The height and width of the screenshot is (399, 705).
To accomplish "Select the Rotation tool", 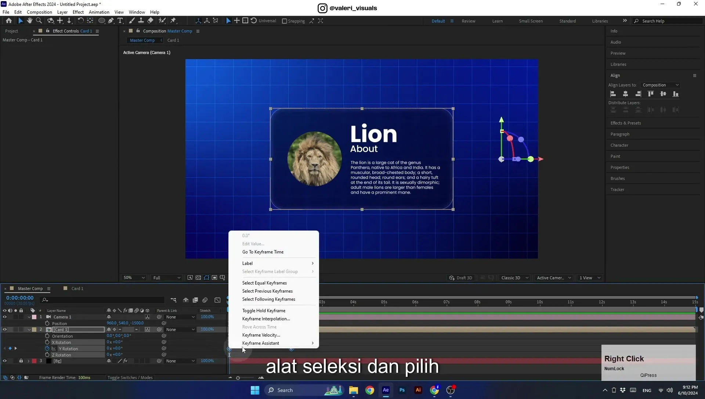I will 80,21.
